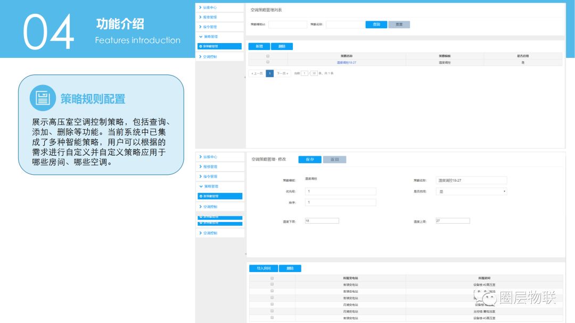This screenshot has height=323, width=575.
Task: Collapse 策略管理 in the upper list-page sidebar
Action: point(220,37)
